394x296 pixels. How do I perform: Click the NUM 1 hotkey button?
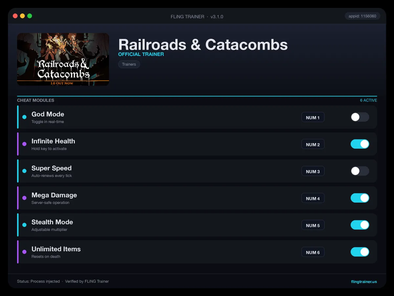pos(313,117)
